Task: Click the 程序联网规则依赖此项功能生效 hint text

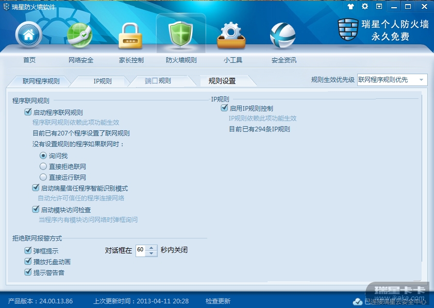Action: [x=76, y=123]
